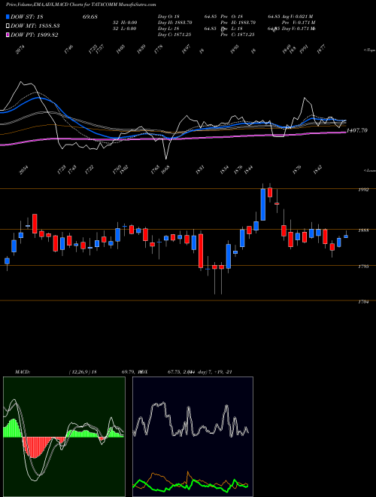Open the ADX indicator chart panel
Viewport: 376px width, 497px height.
[x=193, y=437]
